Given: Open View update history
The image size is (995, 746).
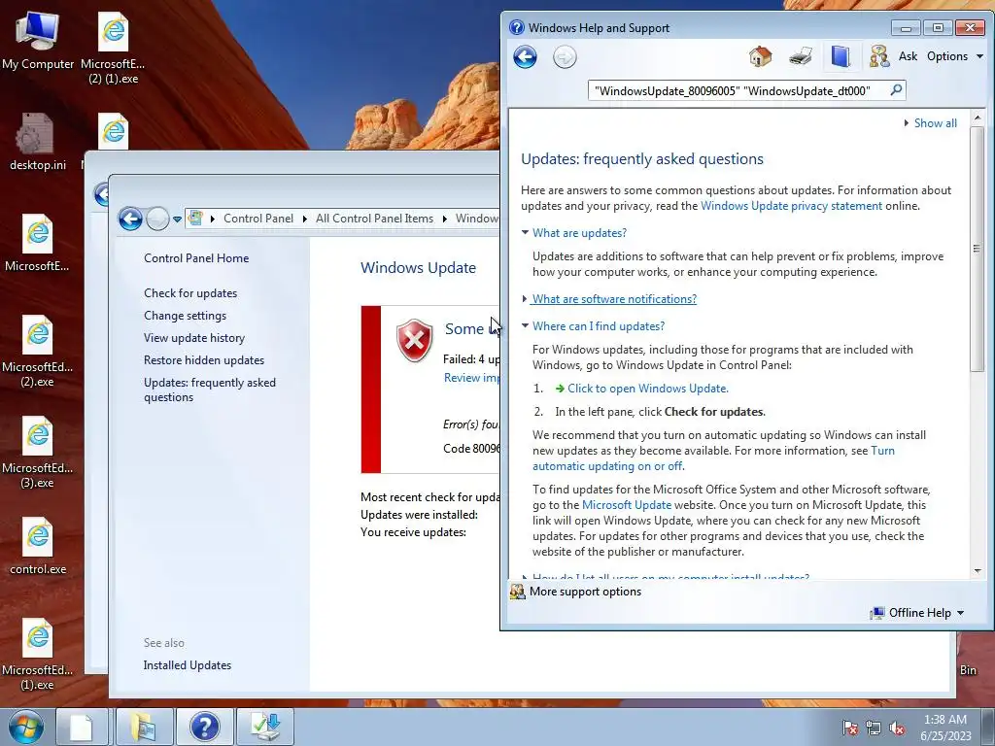Looking at the screenshot, I should click(193, 338).
